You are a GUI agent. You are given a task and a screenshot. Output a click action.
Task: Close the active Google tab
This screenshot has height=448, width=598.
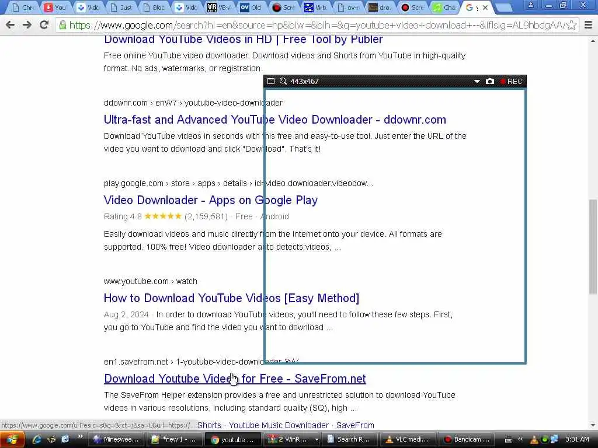click(485, 7)
